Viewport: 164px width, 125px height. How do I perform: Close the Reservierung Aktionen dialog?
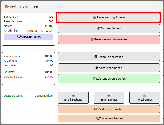click(x=157, y=6)
